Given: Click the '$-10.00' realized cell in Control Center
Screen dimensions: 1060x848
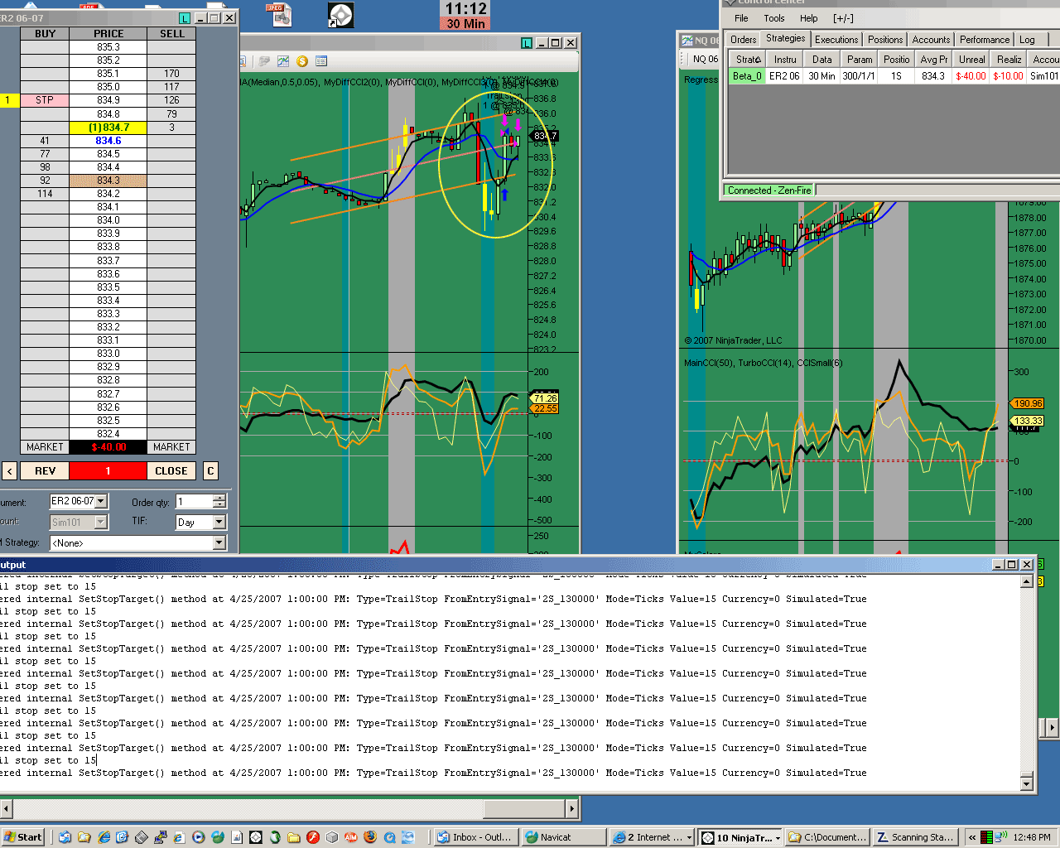Looking at the screenshot, I should [x=1009, y=75].
